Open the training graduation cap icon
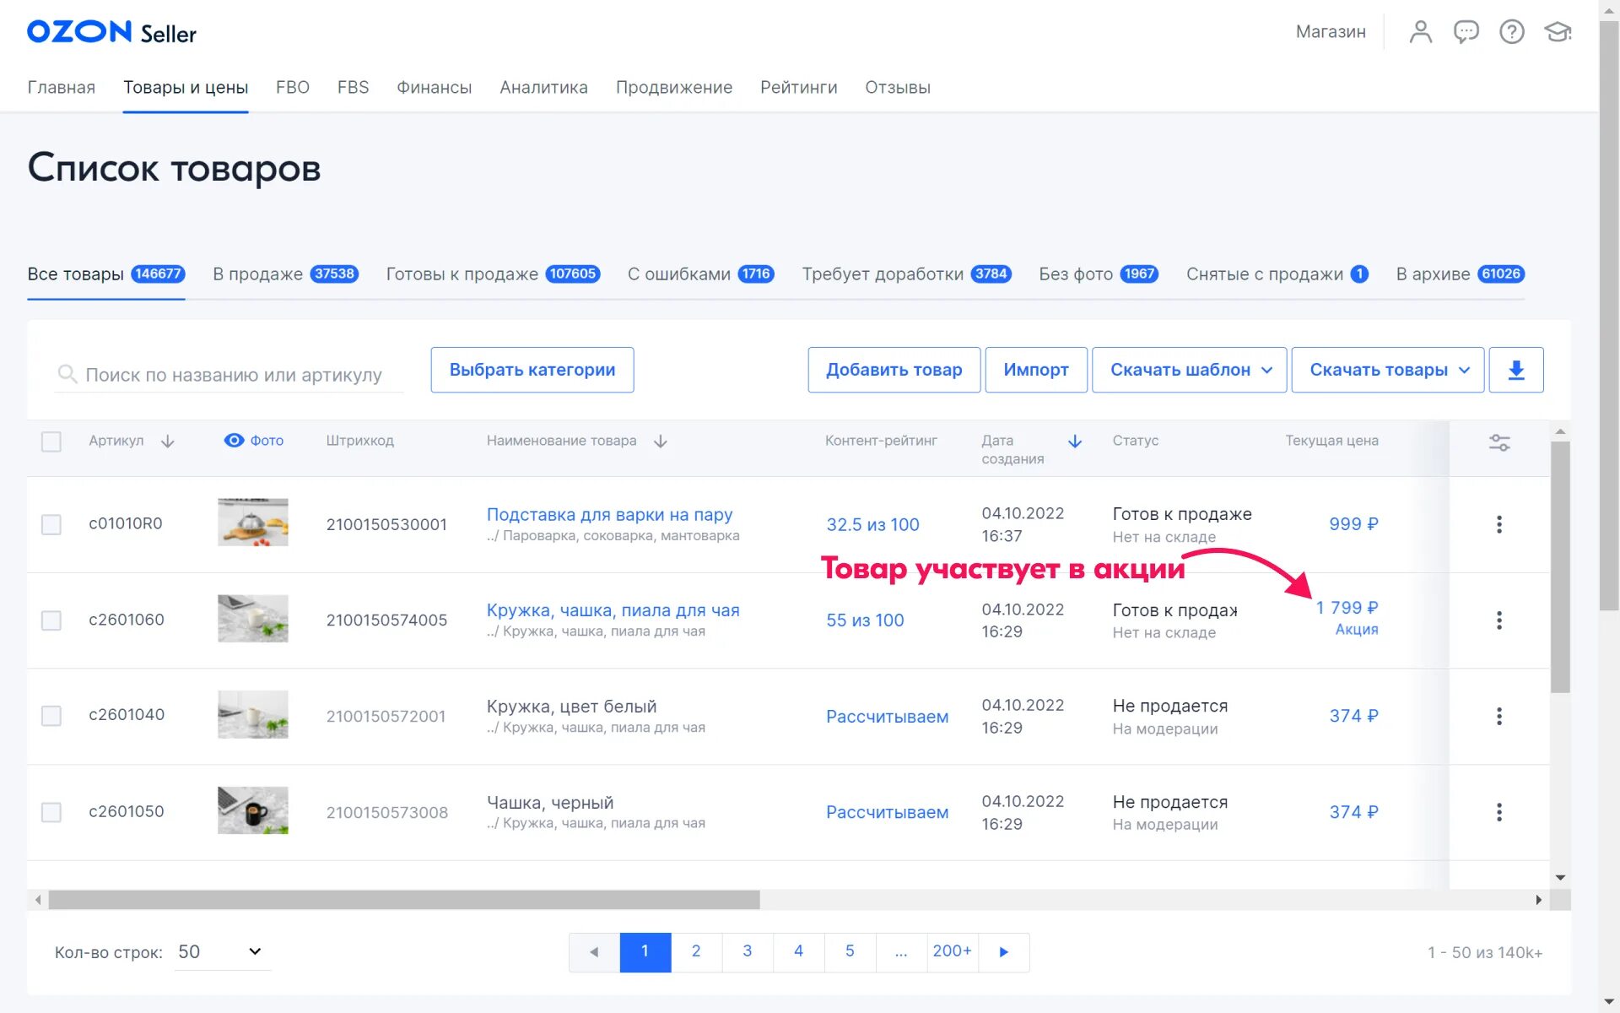 (1558, 32)
